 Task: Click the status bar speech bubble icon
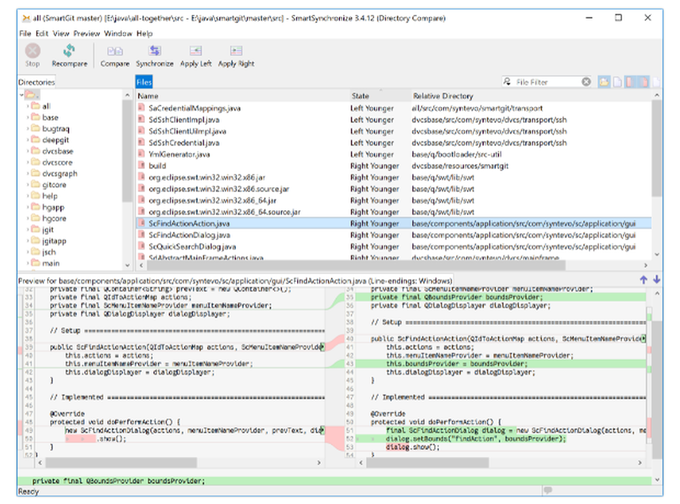click(x=548, y=490)
